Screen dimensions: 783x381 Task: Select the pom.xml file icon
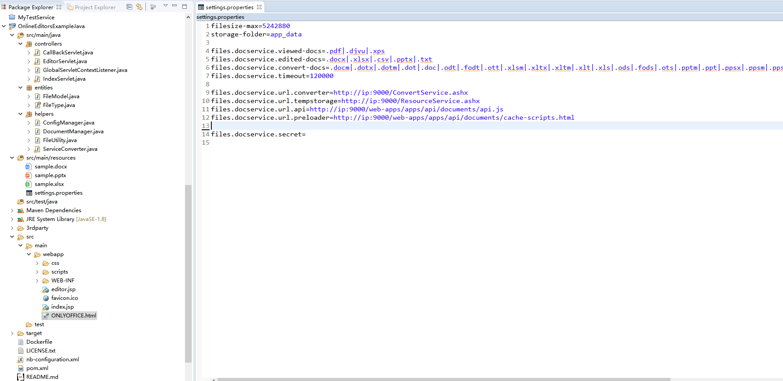(21, 368)
